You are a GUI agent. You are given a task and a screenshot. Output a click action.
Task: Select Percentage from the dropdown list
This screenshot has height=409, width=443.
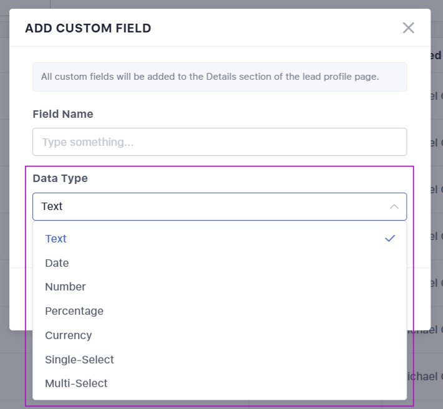point(74,311)
